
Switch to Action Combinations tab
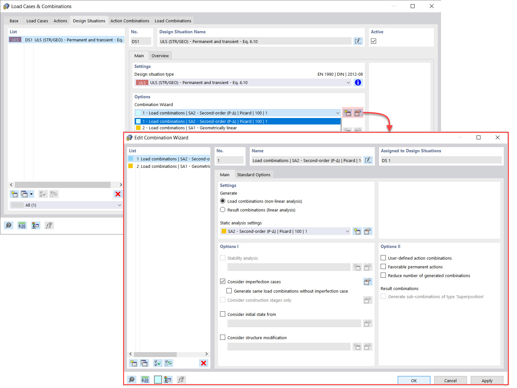(x=130, y=21)
